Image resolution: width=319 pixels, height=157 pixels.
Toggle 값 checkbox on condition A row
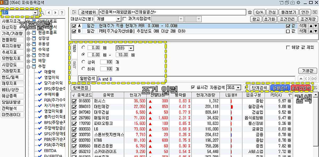(288, 26)
